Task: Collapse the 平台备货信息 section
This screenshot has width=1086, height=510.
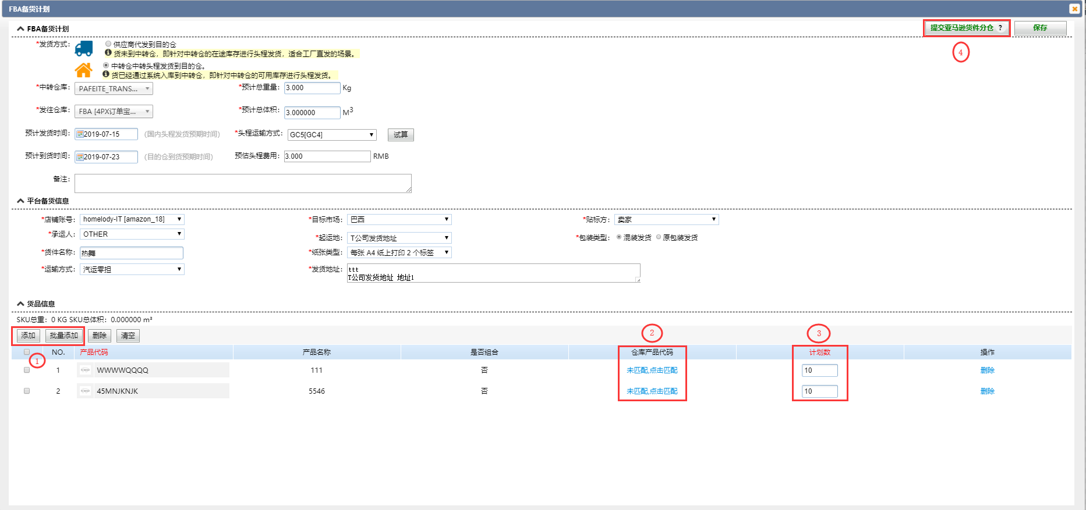Action: click(x=21, y=201)
